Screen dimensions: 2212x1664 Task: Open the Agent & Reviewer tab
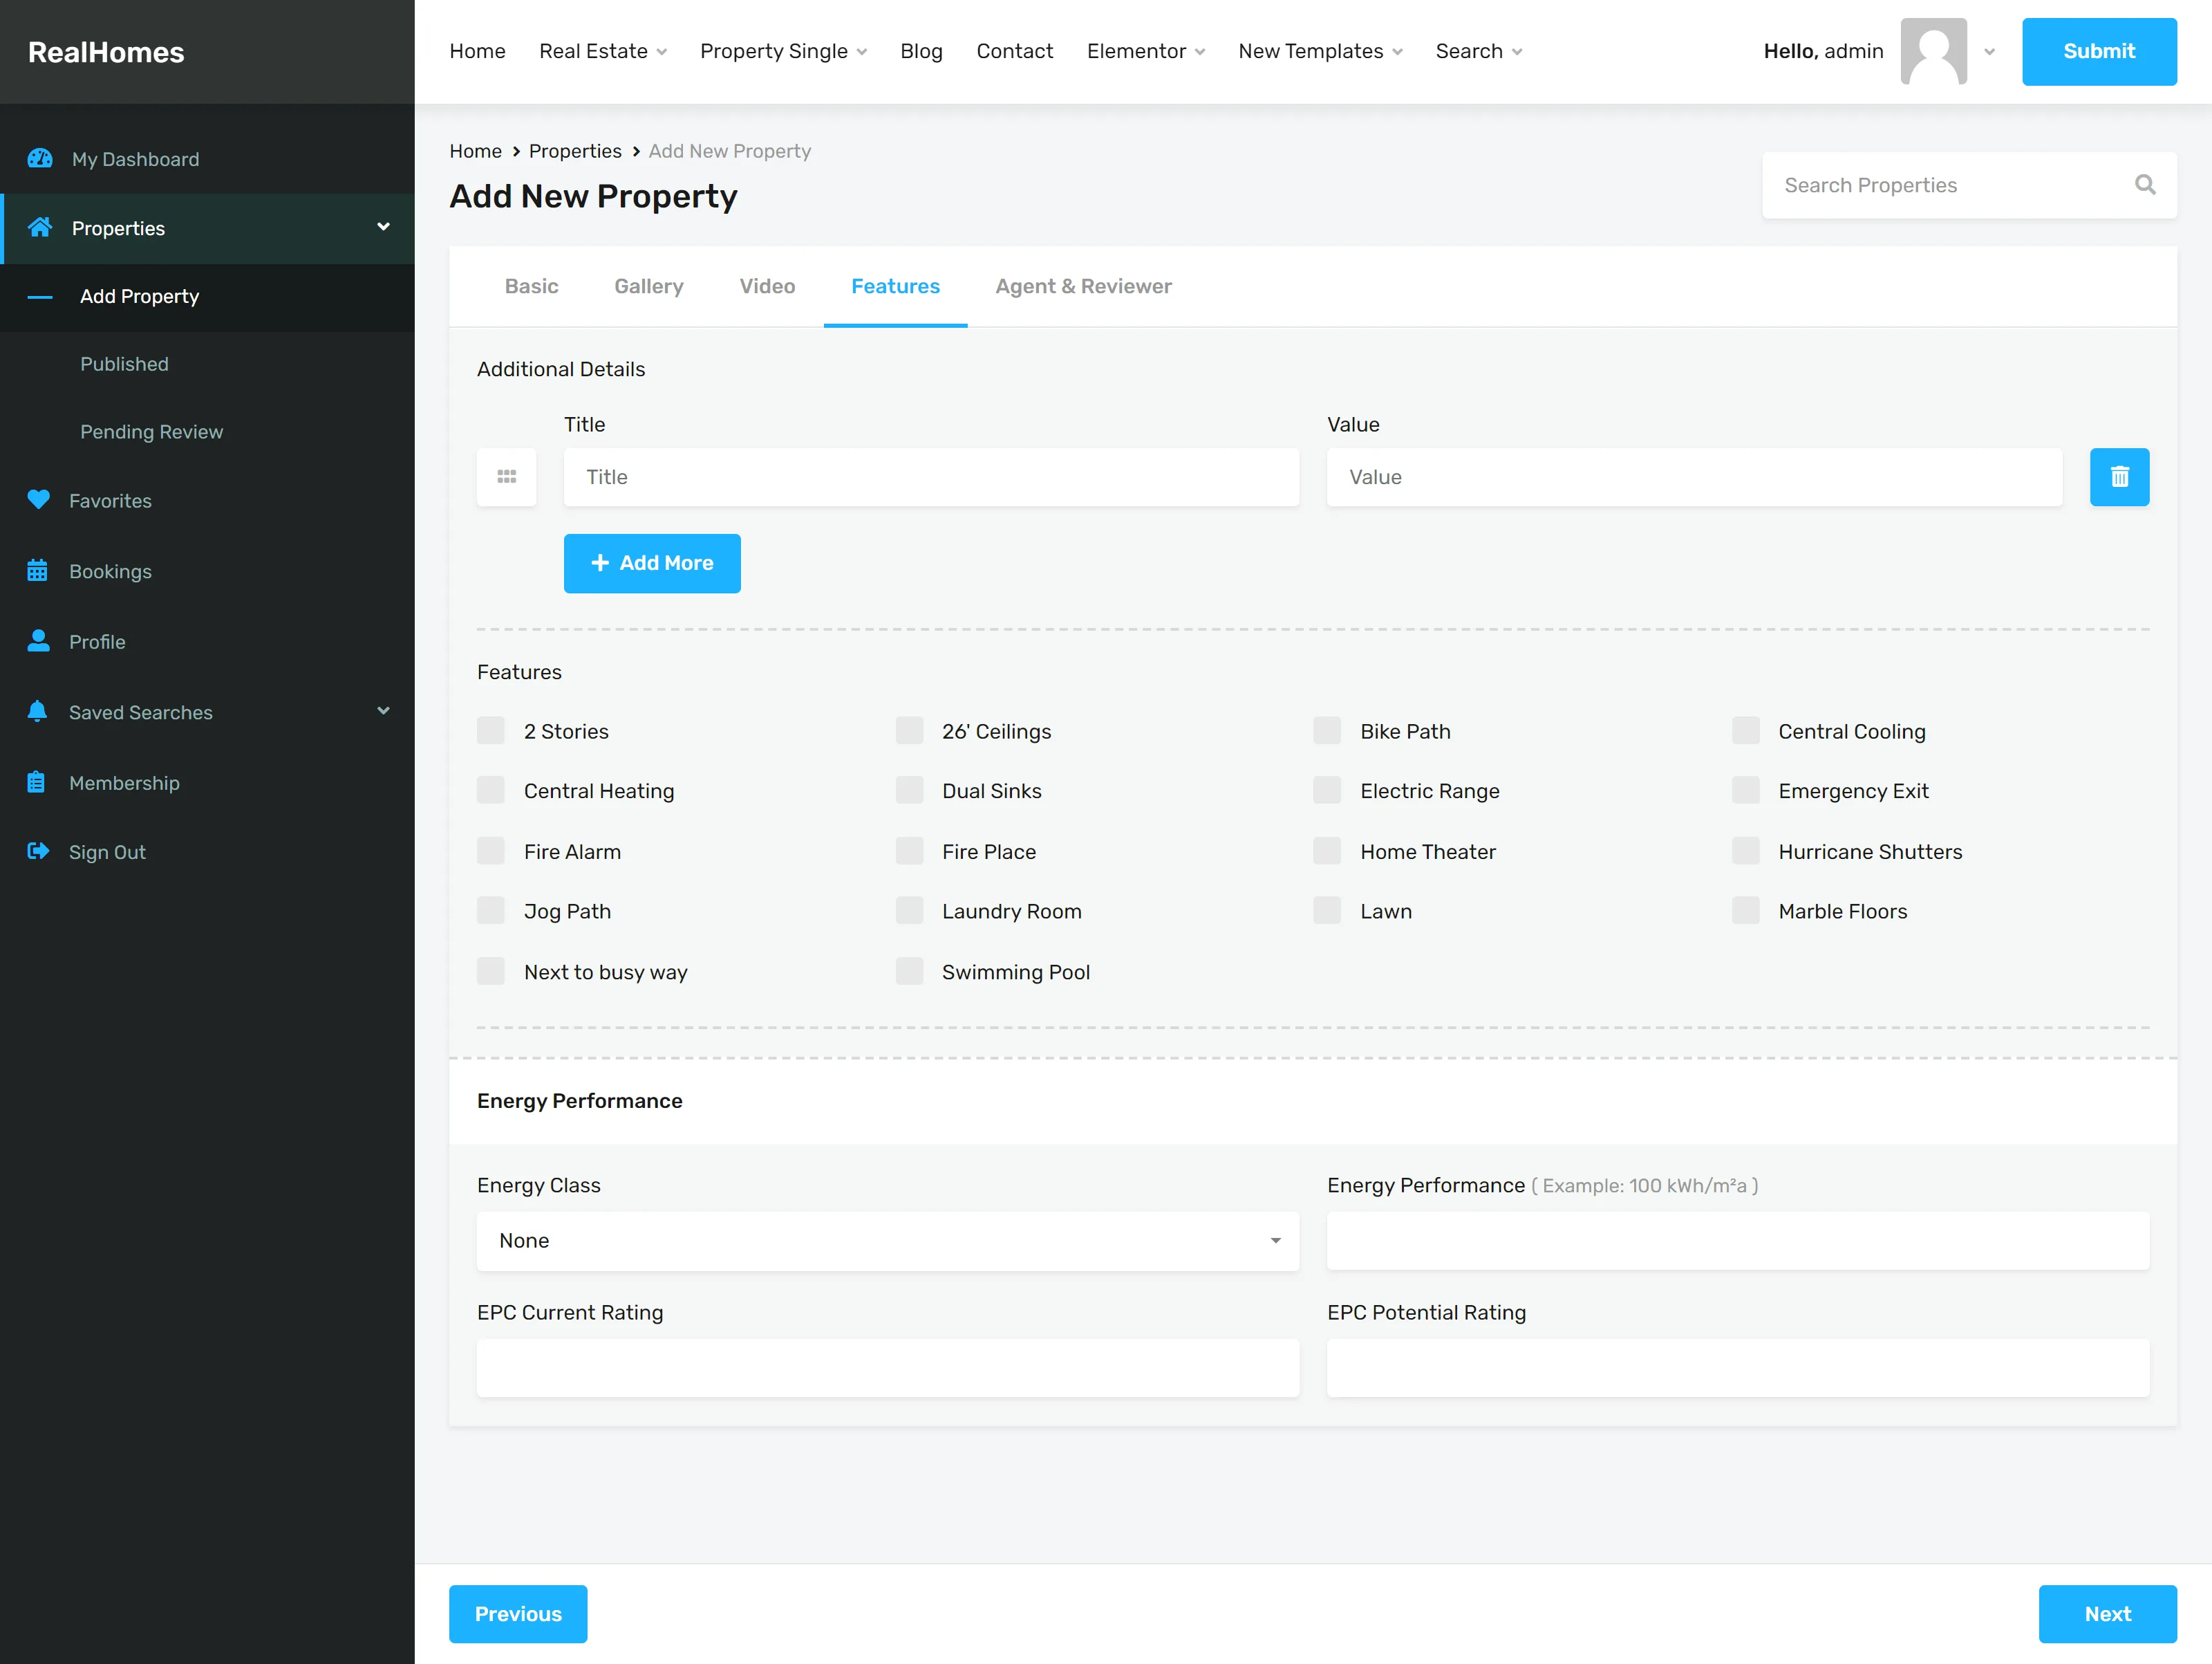(1083, 286)
